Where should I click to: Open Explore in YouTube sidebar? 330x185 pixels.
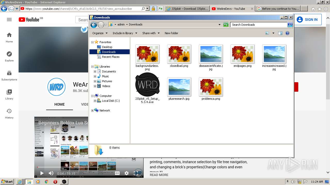click(x=9, y=57)
